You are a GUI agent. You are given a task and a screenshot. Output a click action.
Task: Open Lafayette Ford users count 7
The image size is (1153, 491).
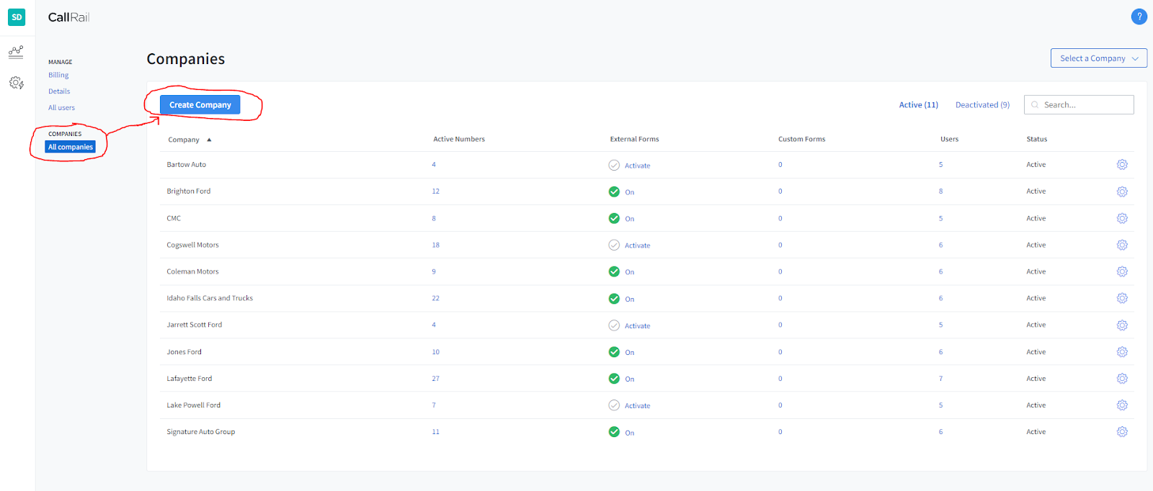940,379
